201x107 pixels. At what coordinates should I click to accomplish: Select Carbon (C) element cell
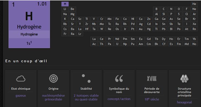164,9
